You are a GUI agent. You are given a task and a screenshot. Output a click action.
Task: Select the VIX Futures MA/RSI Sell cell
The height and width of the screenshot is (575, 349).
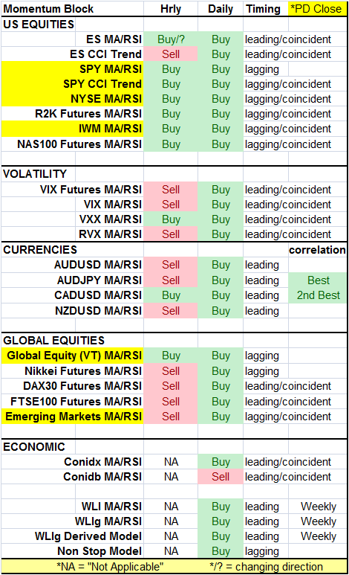pos(171,189)
